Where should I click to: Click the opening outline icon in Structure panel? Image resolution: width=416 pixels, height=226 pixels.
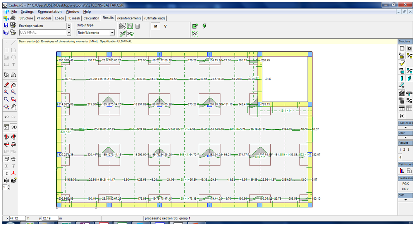click(x=409, y=48)
